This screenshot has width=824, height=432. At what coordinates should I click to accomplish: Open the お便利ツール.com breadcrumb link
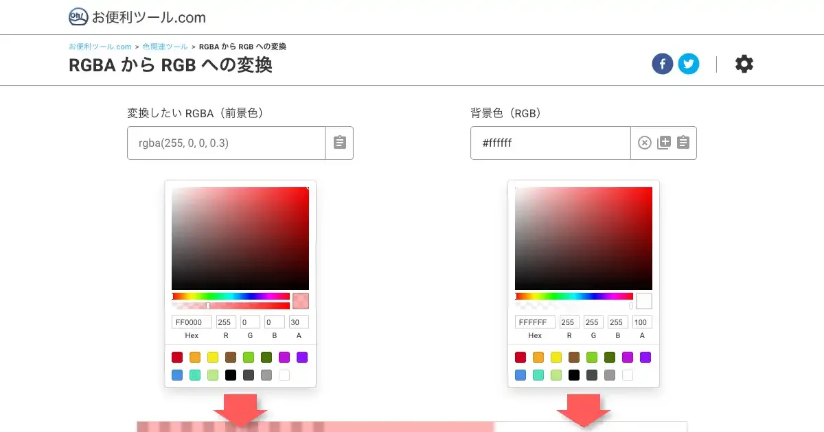100,47
